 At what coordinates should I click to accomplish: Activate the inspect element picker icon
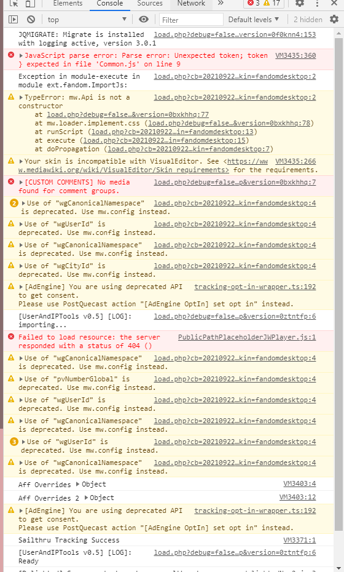tap(14, 3)
